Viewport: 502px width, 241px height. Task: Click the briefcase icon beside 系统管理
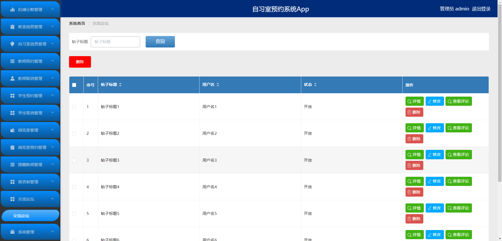coord(12,232)
